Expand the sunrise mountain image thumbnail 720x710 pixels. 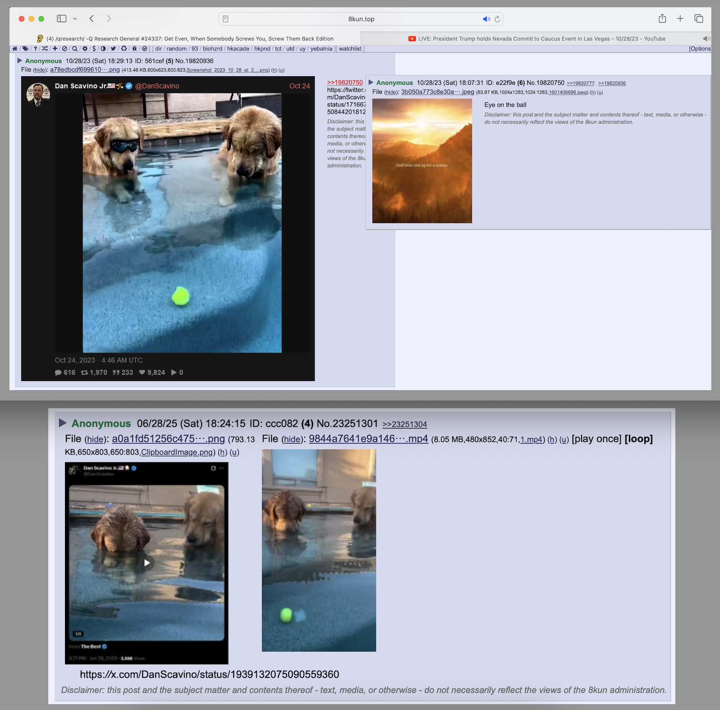(422, 161)
